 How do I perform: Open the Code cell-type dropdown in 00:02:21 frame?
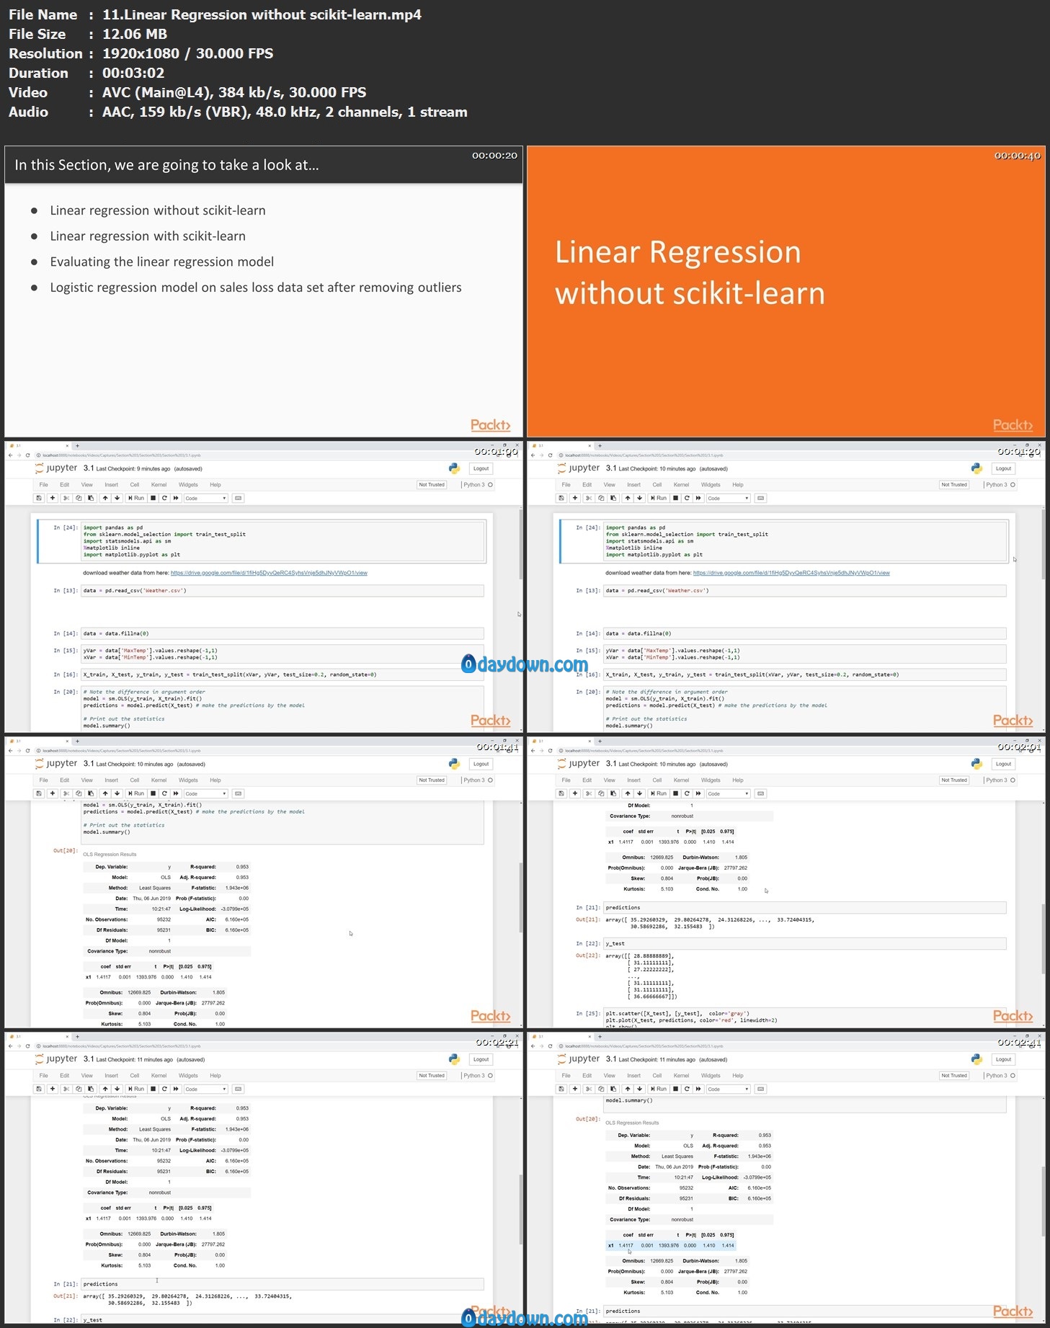click(x=205, y=1089)
